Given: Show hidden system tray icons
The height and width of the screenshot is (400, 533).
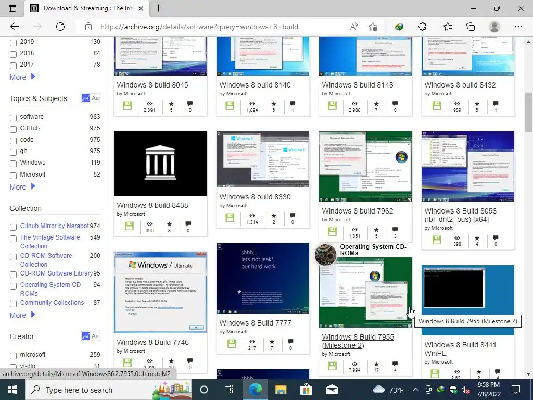Looking at the screenshot, I should pos(416,390).
